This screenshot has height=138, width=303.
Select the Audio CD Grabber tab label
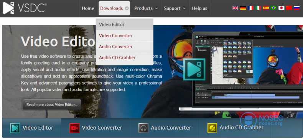coord(241,127)
